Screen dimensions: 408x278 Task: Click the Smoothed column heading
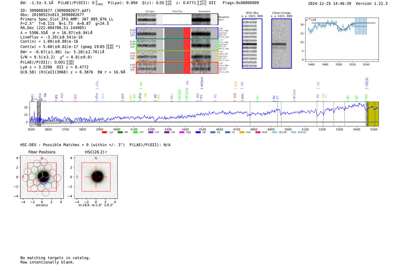click(204, 12)
